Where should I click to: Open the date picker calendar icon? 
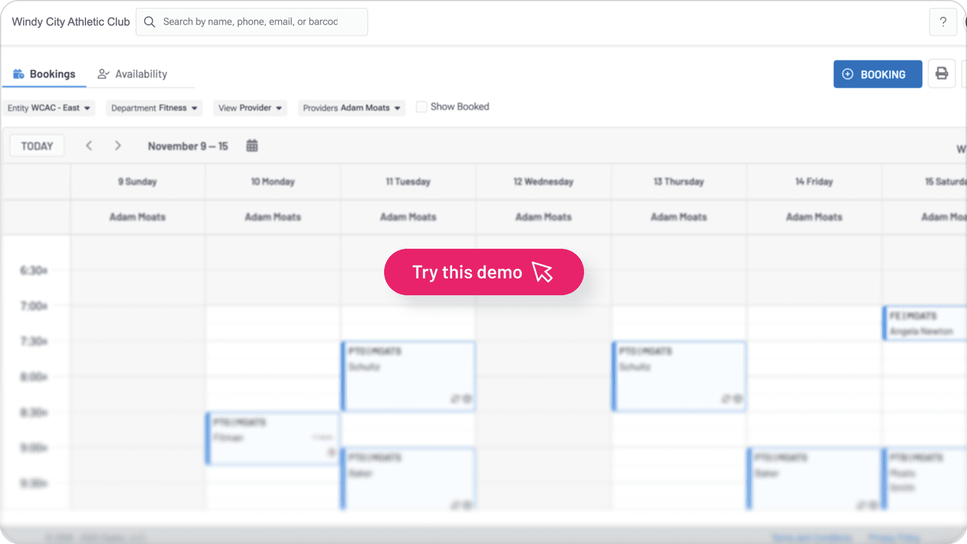252,145
